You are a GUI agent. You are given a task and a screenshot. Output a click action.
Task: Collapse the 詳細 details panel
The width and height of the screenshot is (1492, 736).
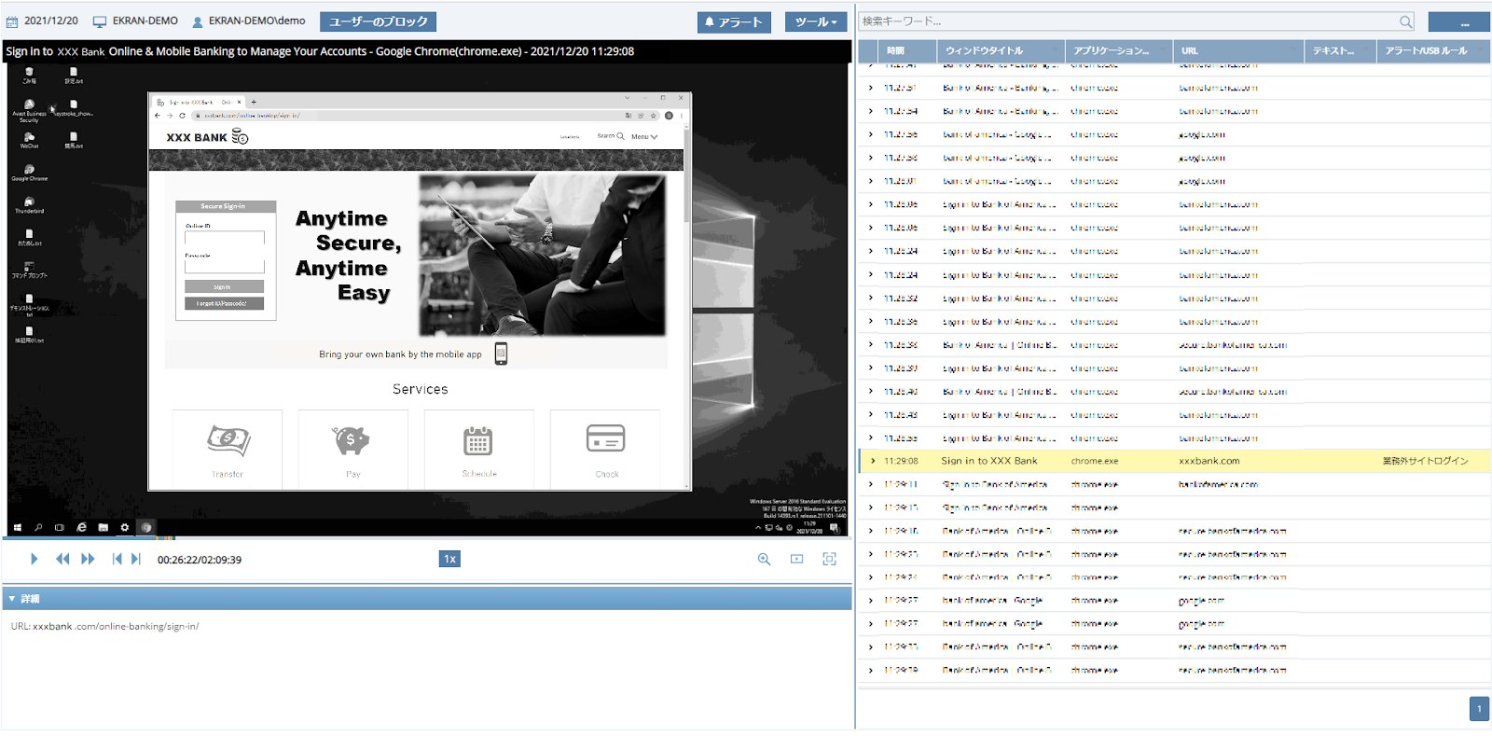(x=12, y=599)
